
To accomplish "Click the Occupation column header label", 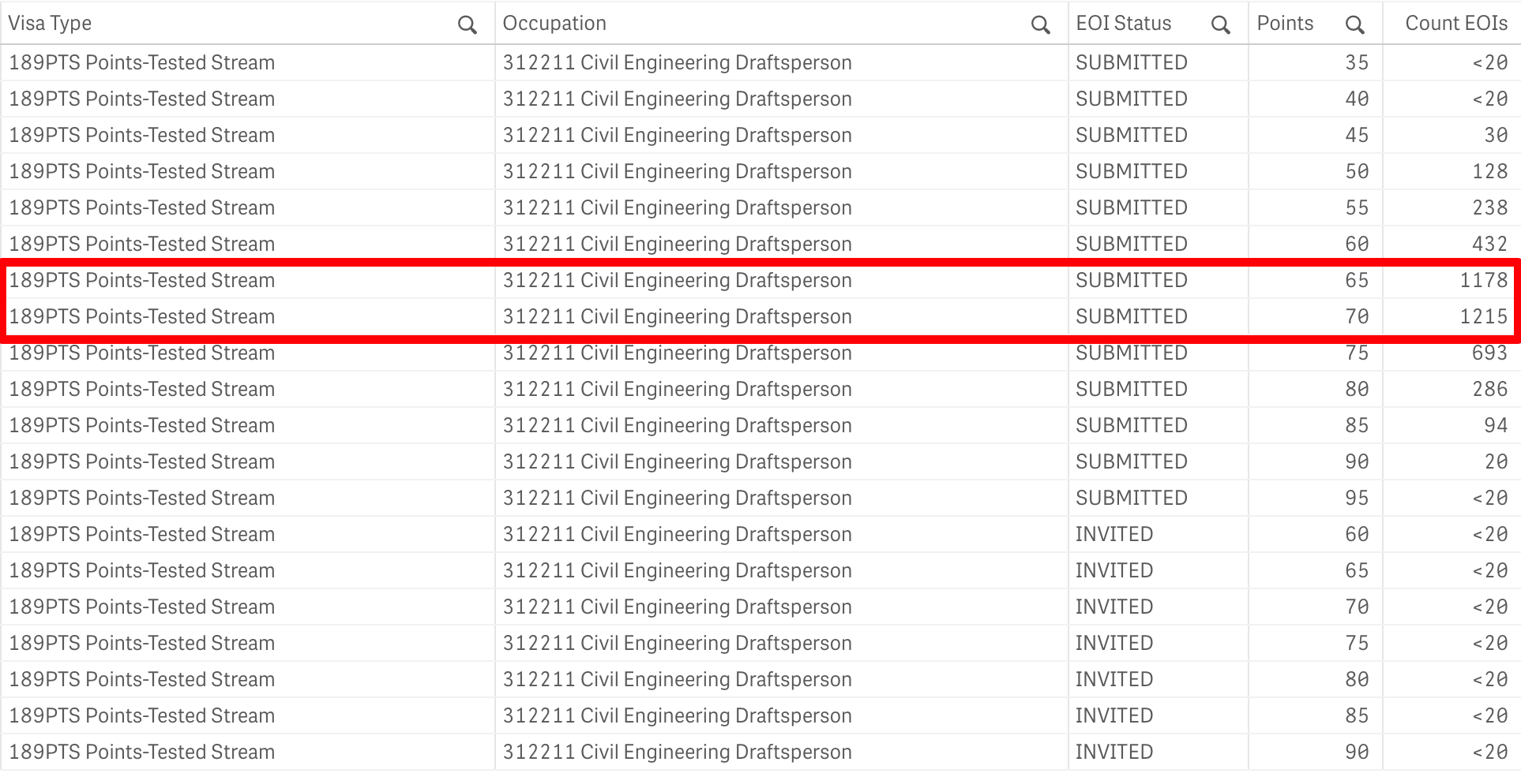I will click(554, 24).
